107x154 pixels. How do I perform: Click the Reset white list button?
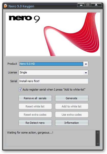click(x=35, y=106)
